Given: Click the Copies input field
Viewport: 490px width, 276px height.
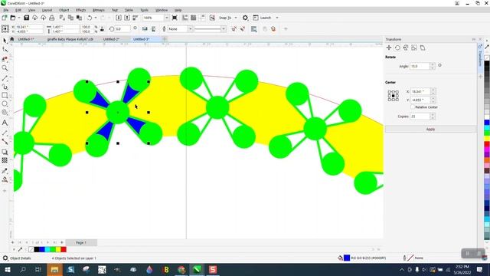Looking at the screenshot, I should tap(420, 117).
